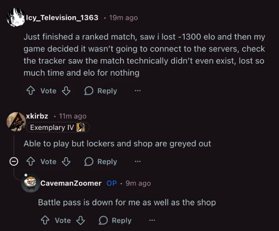Downvote xkirbz's comment

point(66,161)
